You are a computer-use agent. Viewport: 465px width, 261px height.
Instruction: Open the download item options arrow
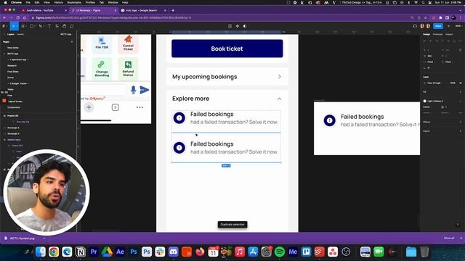point(44,239)
